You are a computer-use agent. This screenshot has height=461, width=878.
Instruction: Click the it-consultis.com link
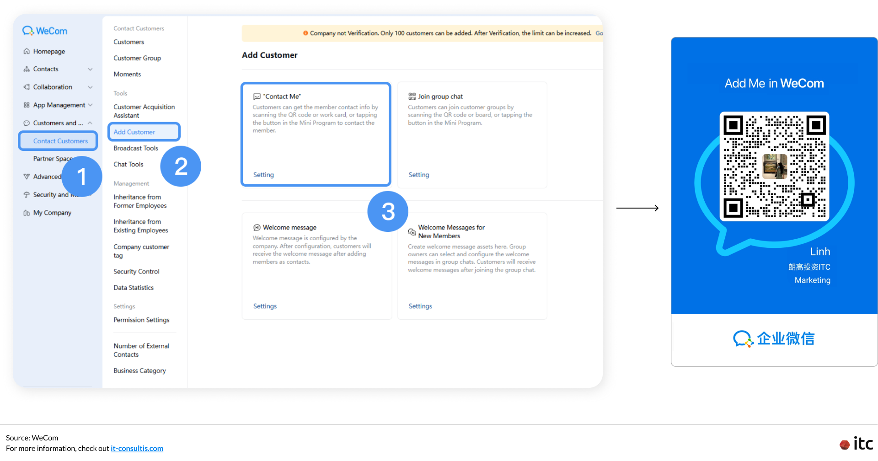point(137,449)
